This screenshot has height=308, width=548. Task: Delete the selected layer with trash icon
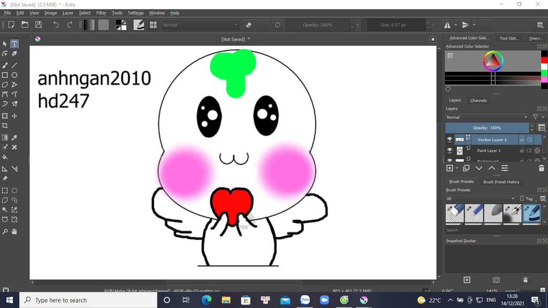point(542,168)
